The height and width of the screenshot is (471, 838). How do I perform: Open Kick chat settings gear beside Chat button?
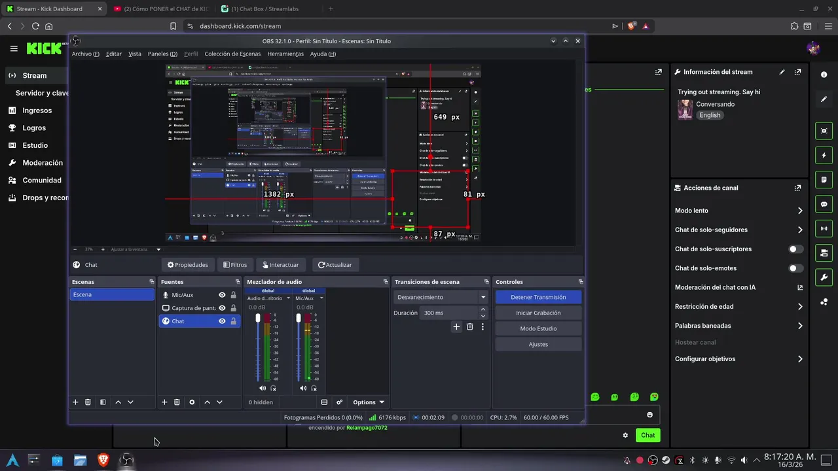pos(625,435)
